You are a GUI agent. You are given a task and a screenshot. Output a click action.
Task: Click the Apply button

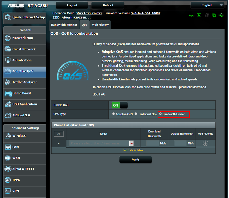click(x=135, y=160)
